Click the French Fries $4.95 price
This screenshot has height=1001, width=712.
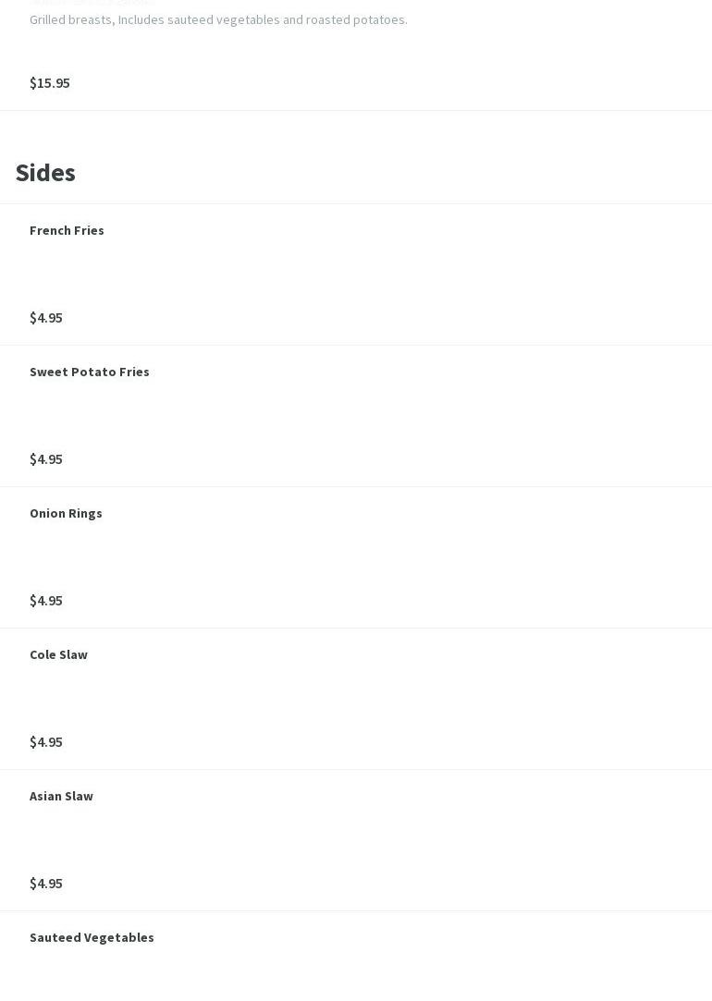(x=46, y=318)
